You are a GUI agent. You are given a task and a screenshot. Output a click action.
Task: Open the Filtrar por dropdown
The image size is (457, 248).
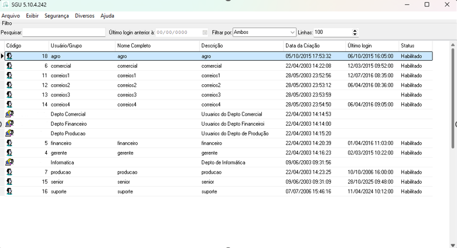[x=292, y=33]
